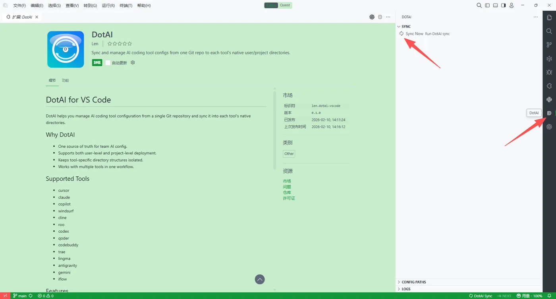Click the main branch indicator in the status bar
The image size is (556, 299).
tap(20, 296)
